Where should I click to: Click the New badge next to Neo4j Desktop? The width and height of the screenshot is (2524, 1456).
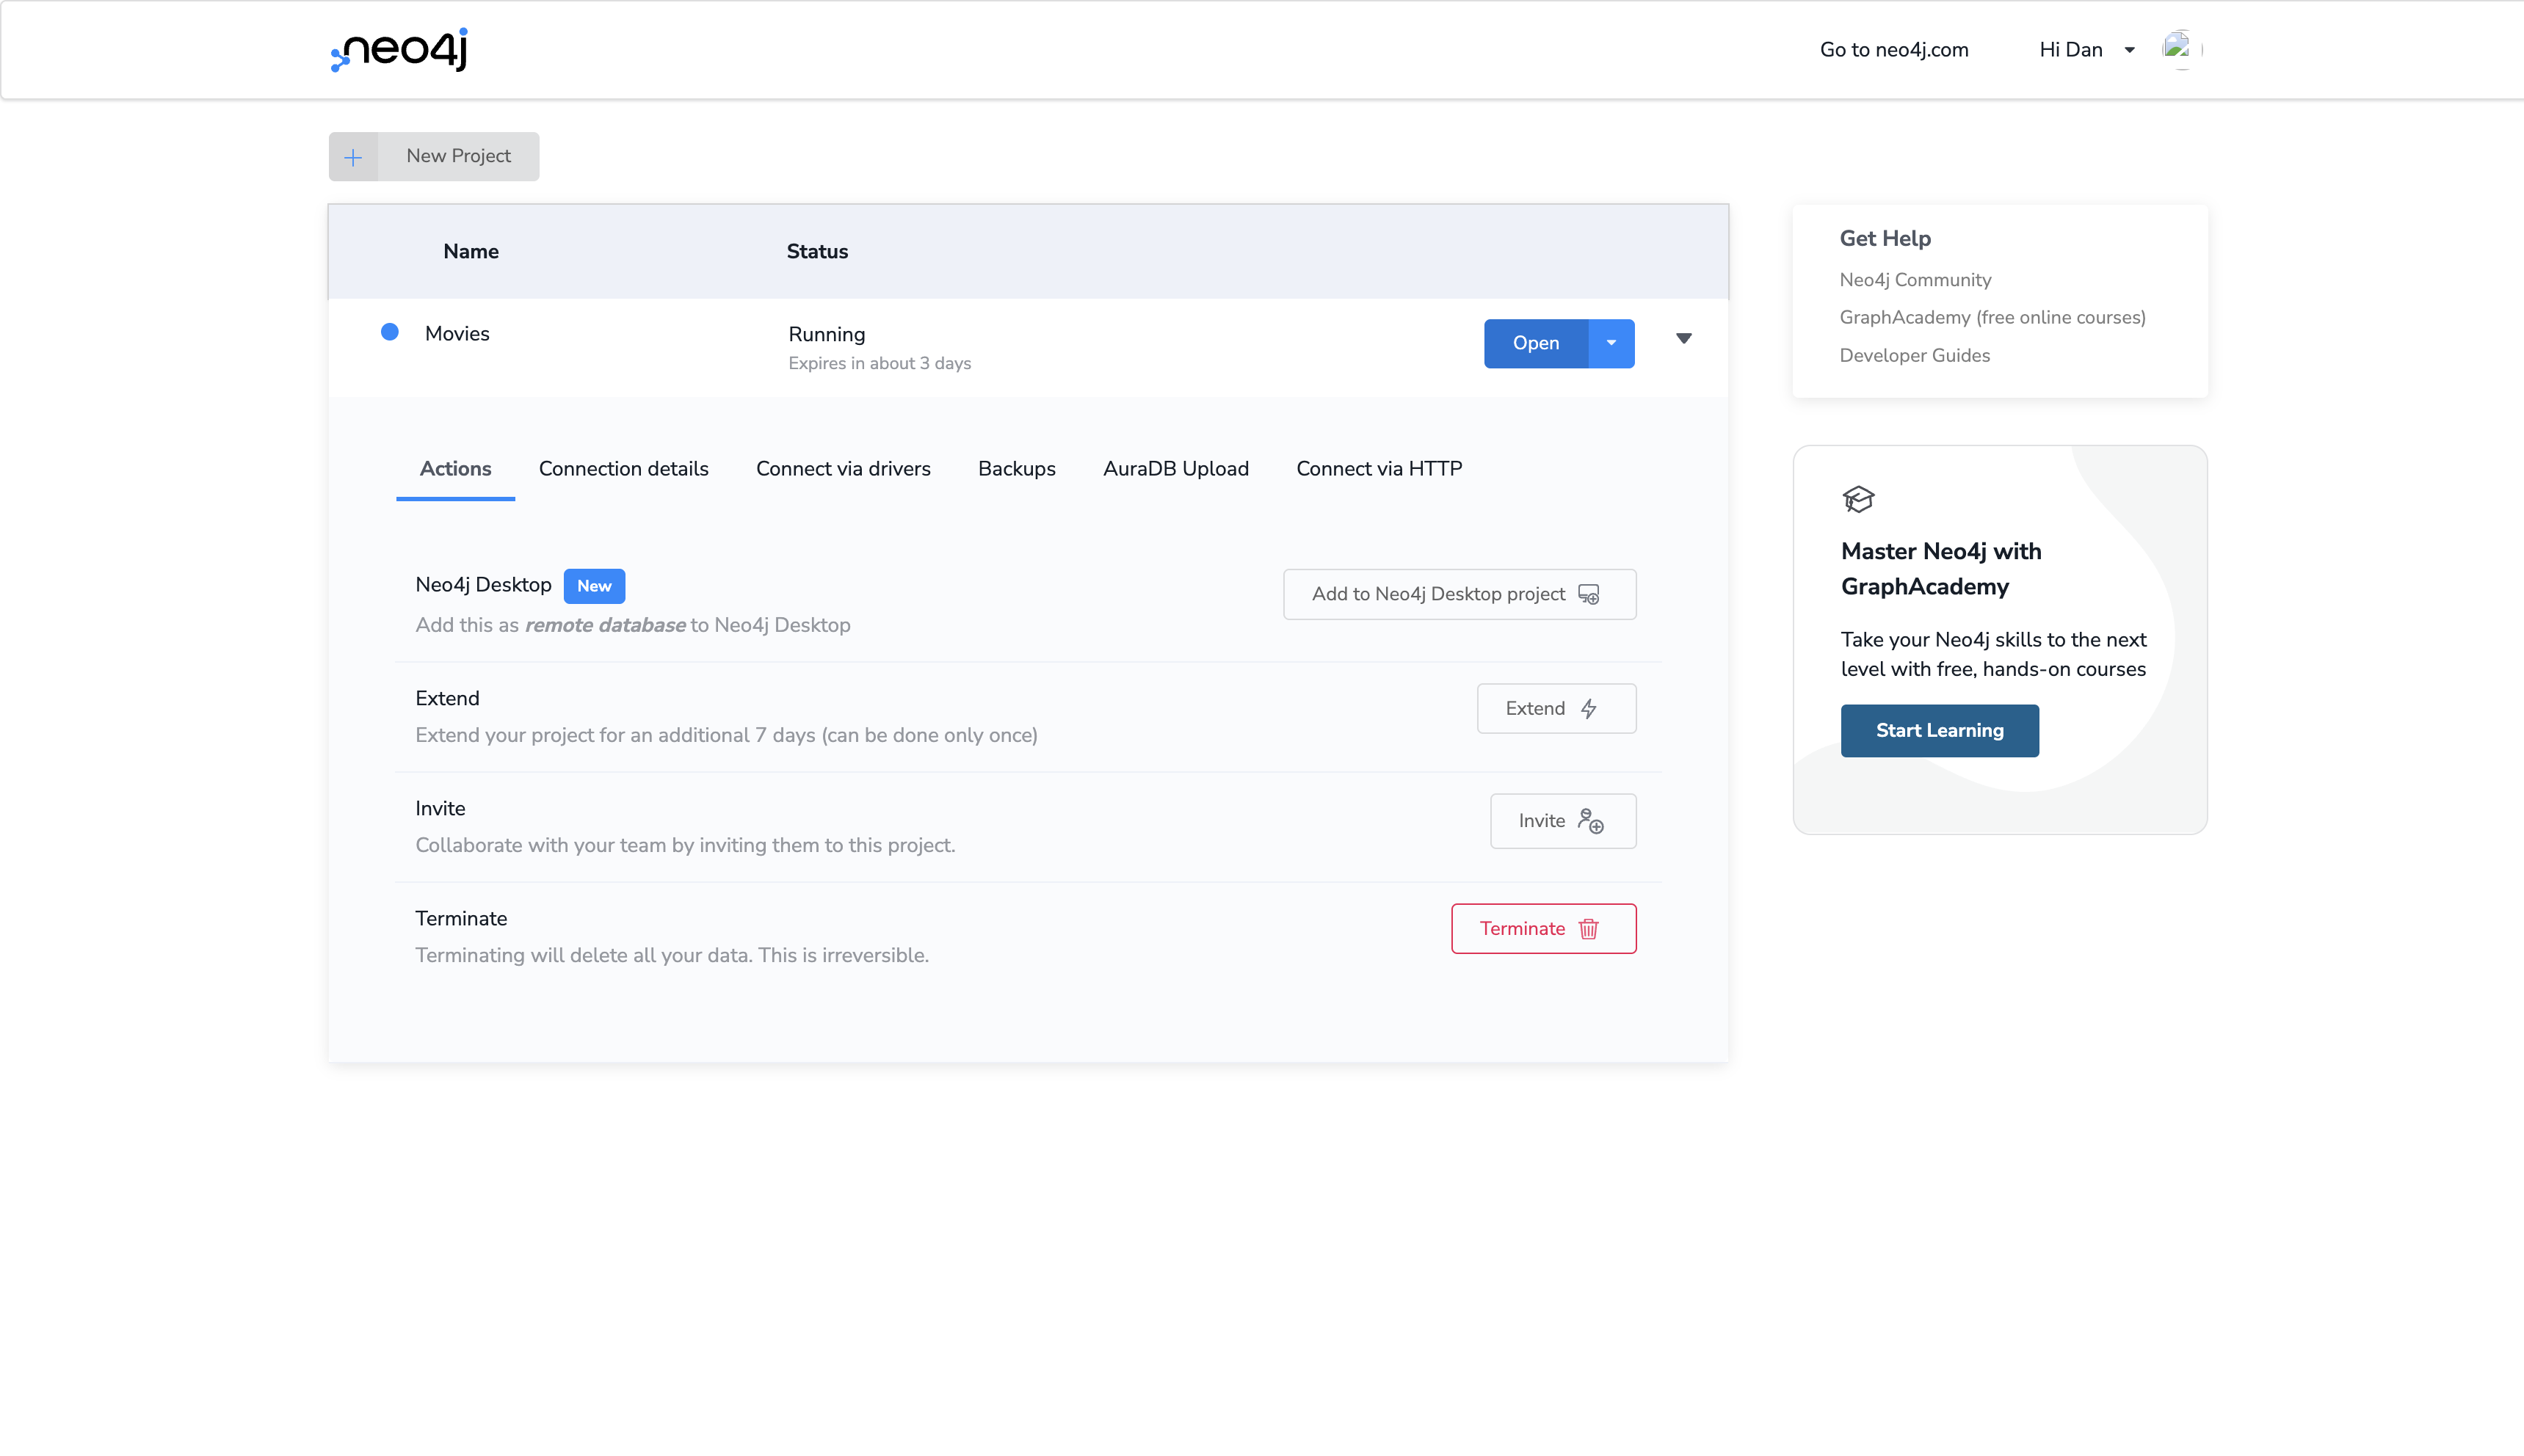pyautogui.click(x=594, y=586)
